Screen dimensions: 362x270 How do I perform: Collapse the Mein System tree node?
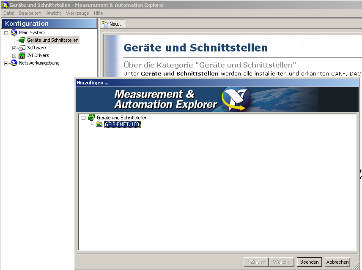(x=6, y=33)
